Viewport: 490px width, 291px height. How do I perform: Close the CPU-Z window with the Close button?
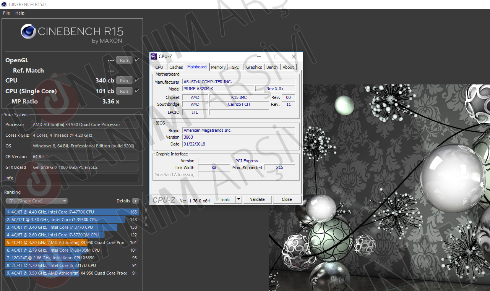click(287, 199)
